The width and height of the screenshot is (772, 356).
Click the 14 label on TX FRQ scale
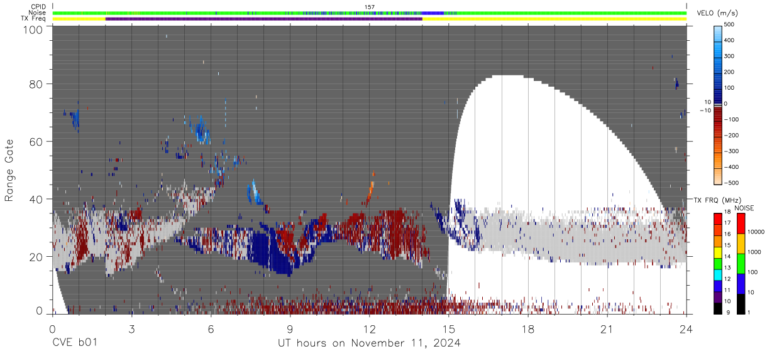[x=728, y=256]
